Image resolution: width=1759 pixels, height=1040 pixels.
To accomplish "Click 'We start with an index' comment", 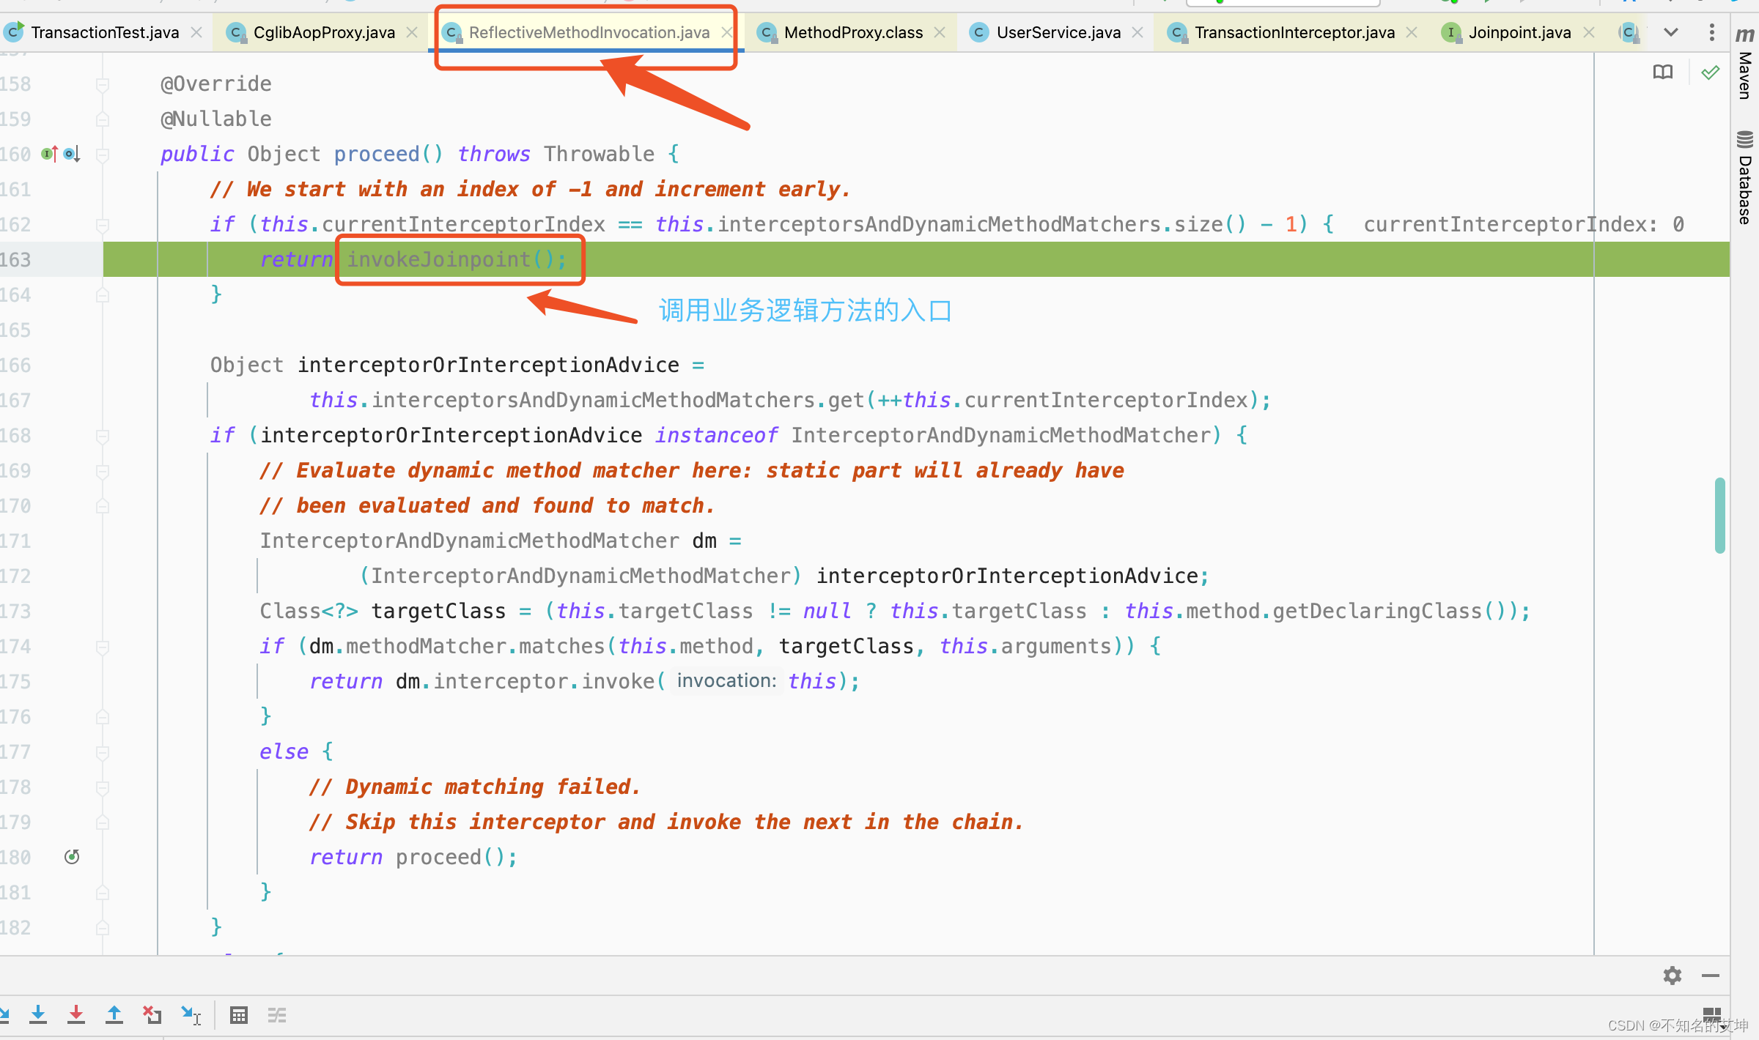I will [x=530, y=189].
